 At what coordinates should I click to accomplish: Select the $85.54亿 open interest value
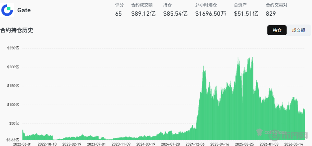tap(175, 14)
